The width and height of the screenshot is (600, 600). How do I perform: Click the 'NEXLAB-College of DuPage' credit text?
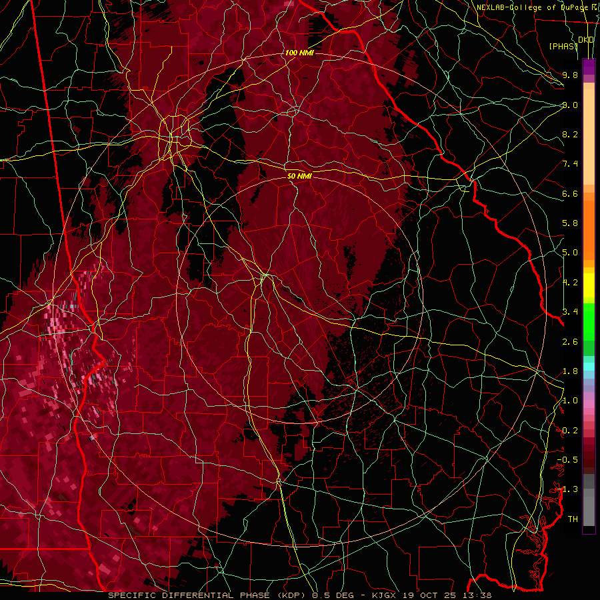[531, 7]
